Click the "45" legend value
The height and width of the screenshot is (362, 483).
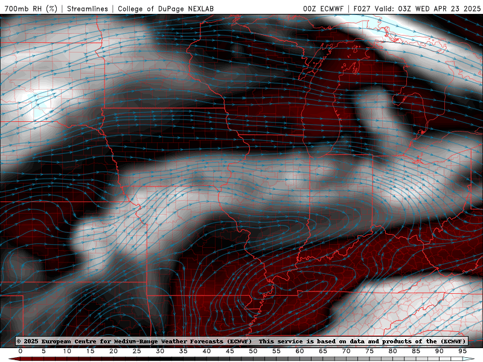[x=230, y=351]
